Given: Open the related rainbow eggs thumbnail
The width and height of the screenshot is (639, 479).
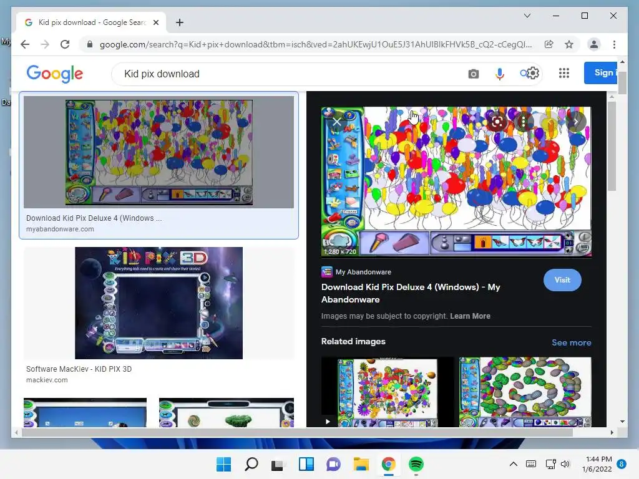Looking at the screenshot, I should tap(525, 392).
